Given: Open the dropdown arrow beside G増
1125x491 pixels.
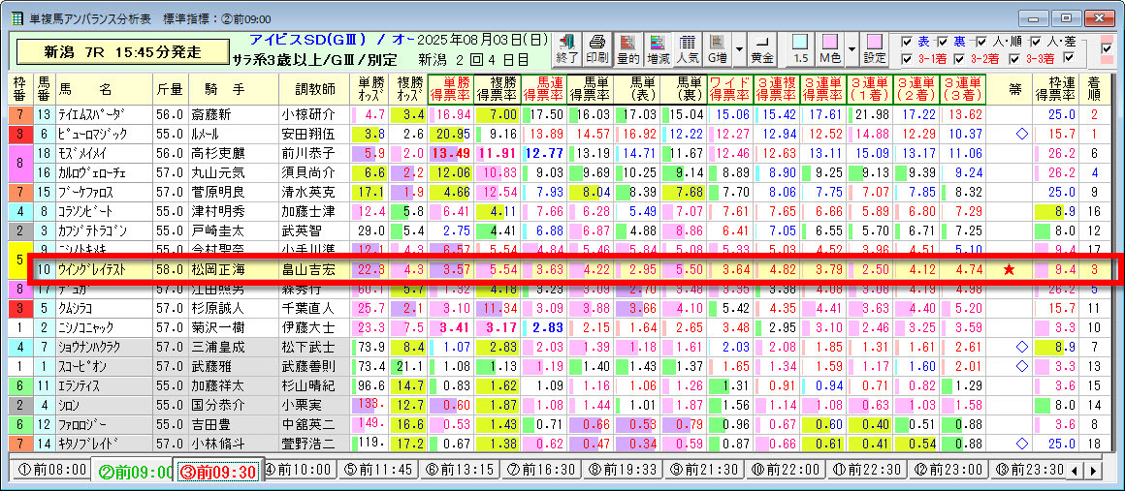Looking at the screenshot, I should [738, 49].
